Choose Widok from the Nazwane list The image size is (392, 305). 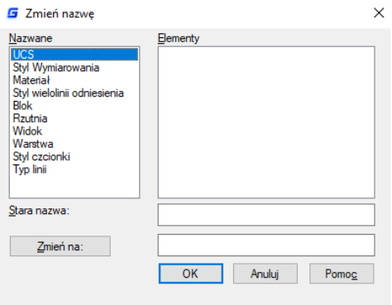tap(74, 131)
